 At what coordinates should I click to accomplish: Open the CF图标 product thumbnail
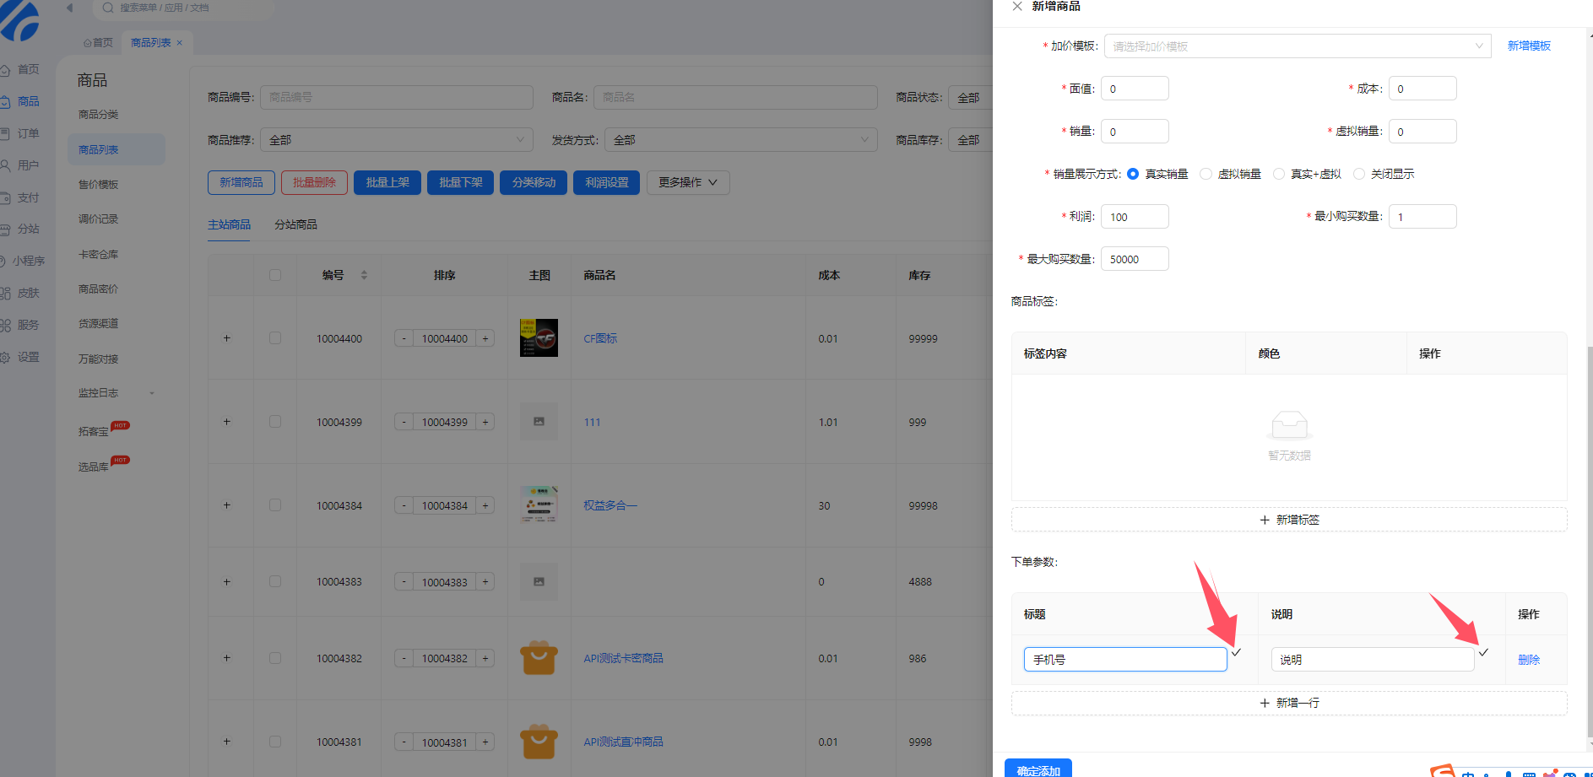click(539, 338)
